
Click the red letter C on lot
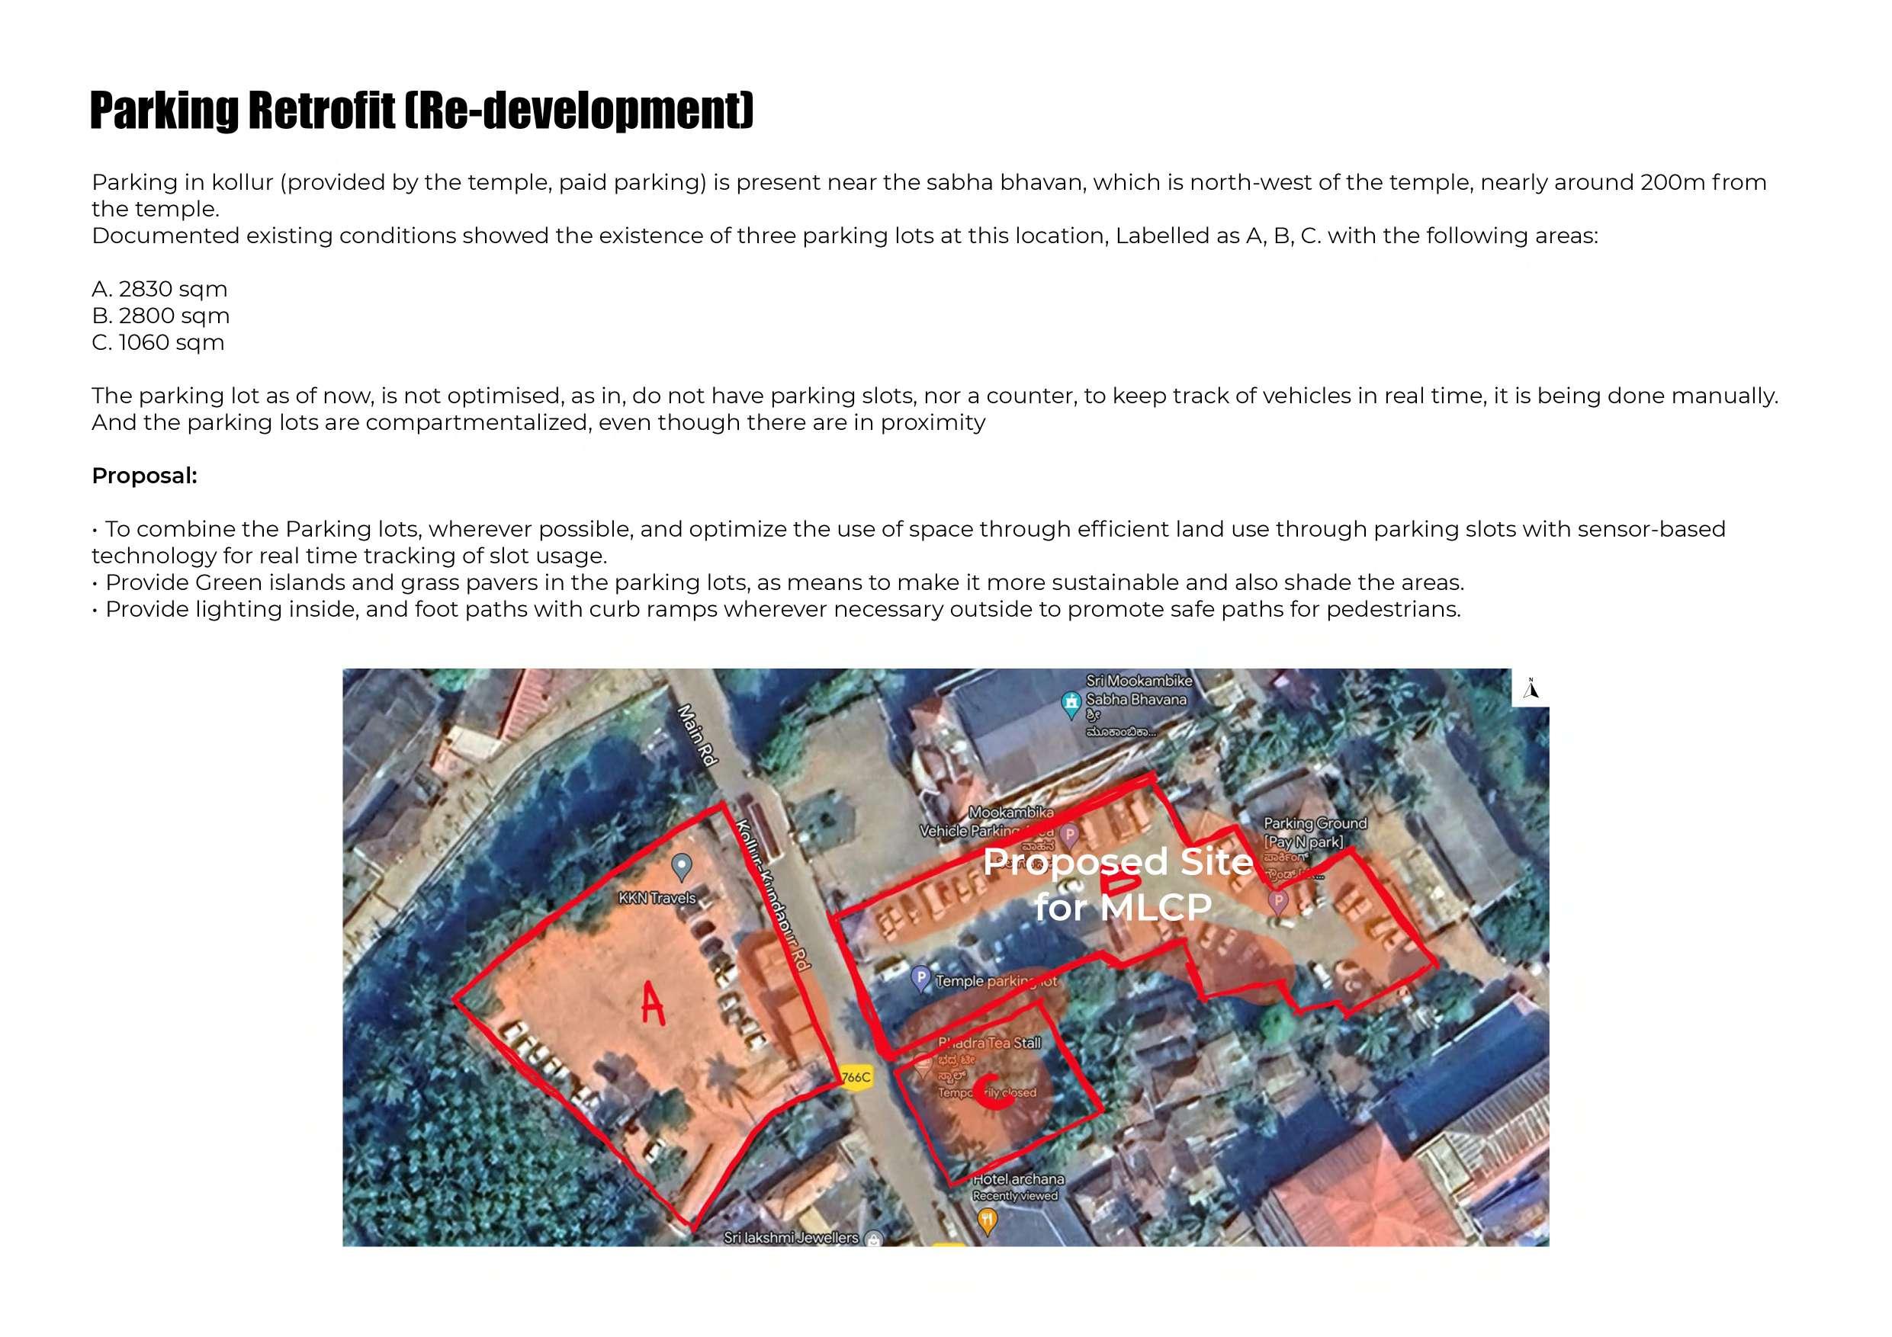[x=992, y=1092]
